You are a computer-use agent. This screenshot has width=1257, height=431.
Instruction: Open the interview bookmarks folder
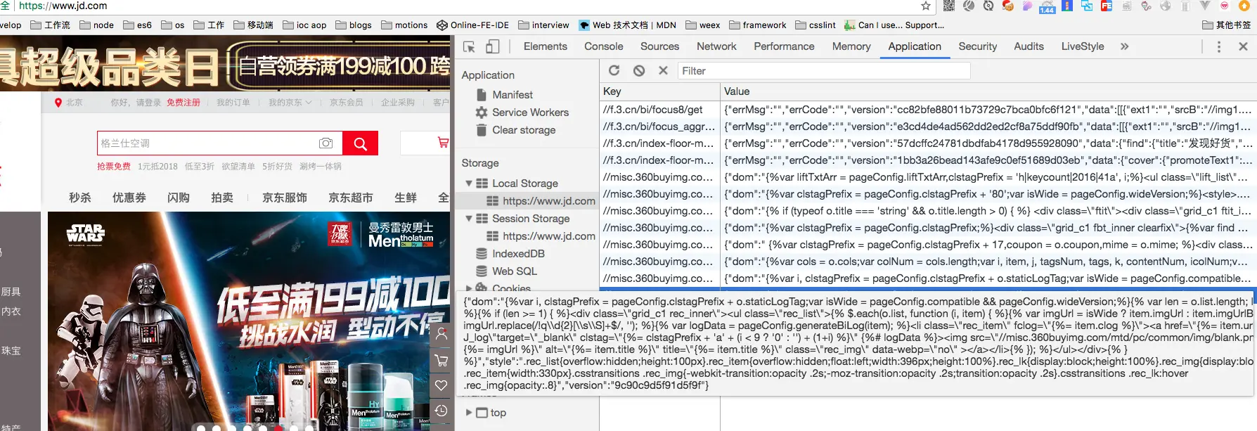coord(543,25)
